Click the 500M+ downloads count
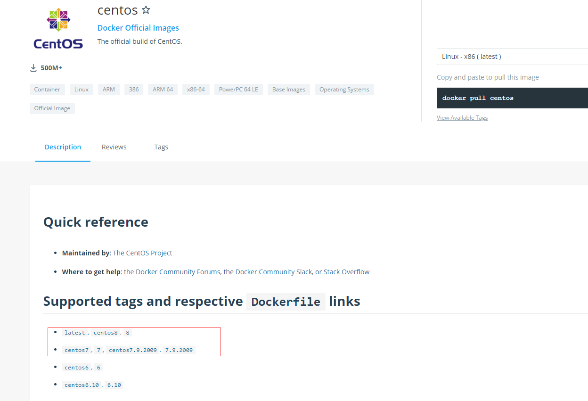 [51, 68]
